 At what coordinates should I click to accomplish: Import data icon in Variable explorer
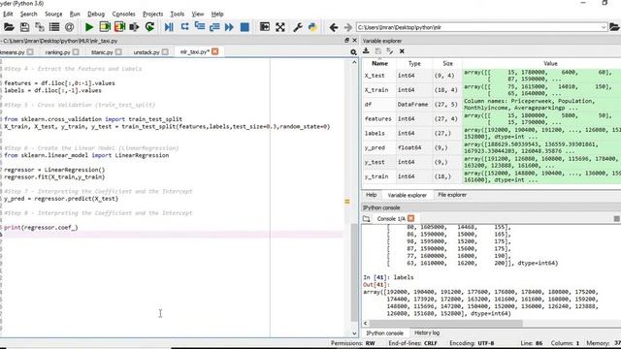click(366, 51)
